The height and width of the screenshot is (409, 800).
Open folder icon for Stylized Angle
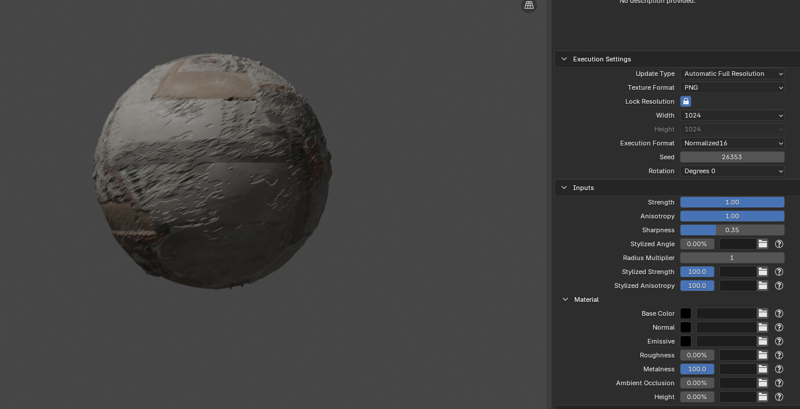(x=762, y=244)
